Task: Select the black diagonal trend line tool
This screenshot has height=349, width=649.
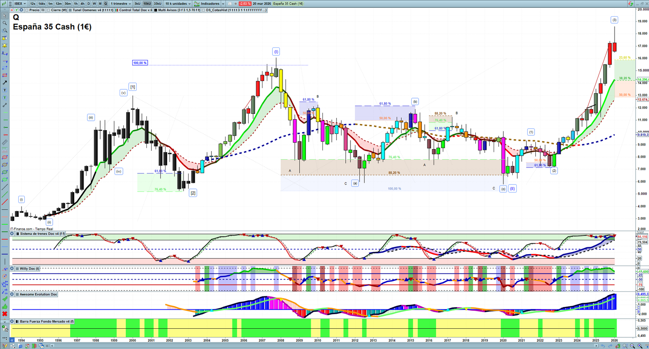Action: point(4,187)
